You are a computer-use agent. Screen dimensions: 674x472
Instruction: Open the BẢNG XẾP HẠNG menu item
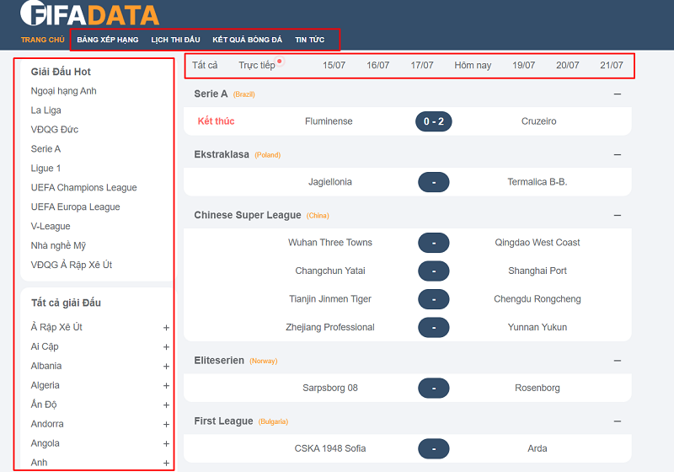(108, 40)
